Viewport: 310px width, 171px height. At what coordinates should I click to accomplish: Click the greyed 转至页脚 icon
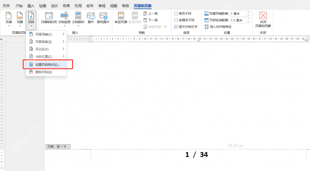coord(135,15)
